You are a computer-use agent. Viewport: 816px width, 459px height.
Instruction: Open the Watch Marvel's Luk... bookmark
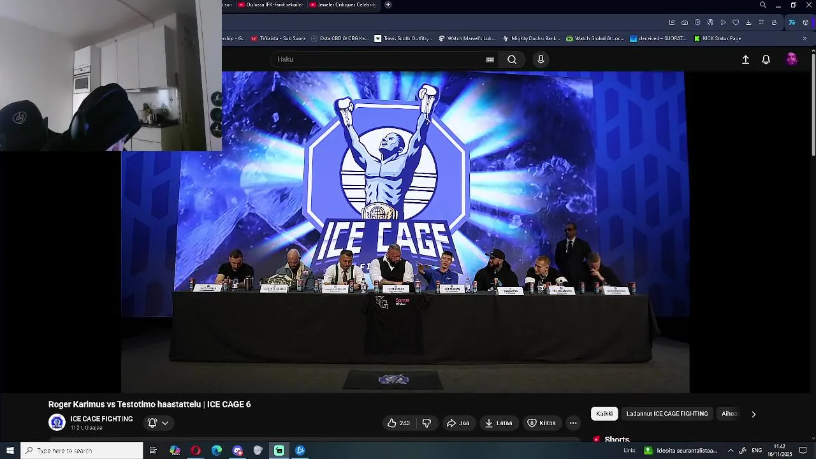click(x=467, y=38)
